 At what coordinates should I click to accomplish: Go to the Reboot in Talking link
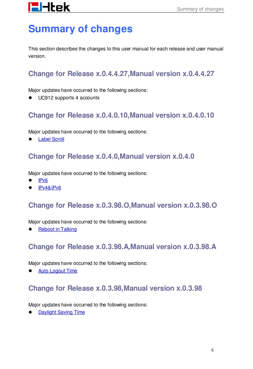tap(58, 229)
